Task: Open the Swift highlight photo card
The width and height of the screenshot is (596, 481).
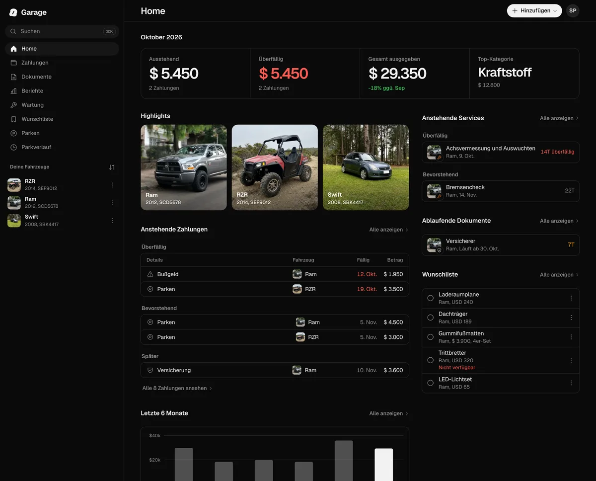Action: (366, 167)
